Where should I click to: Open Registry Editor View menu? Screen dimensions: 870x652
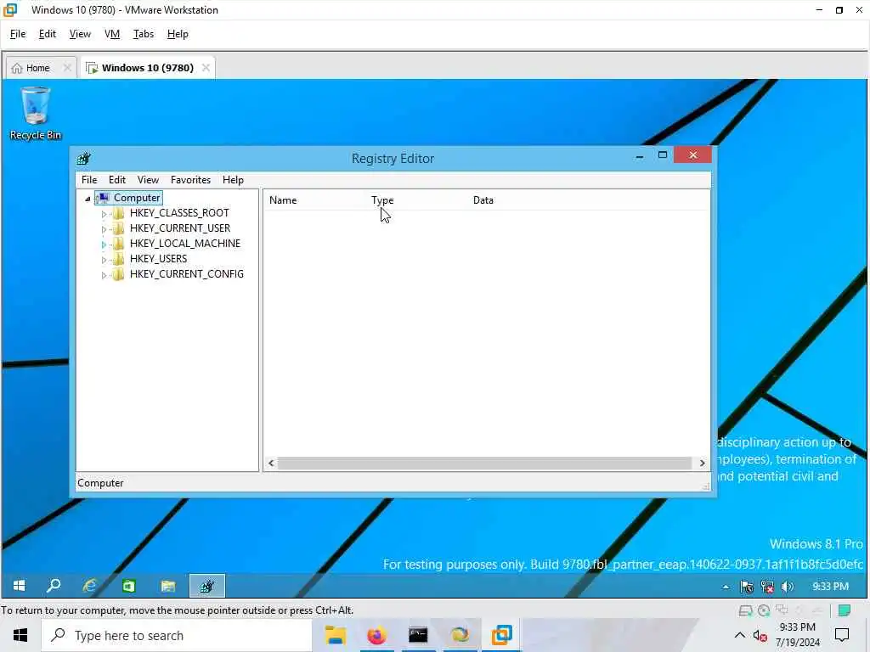(148, 180)
